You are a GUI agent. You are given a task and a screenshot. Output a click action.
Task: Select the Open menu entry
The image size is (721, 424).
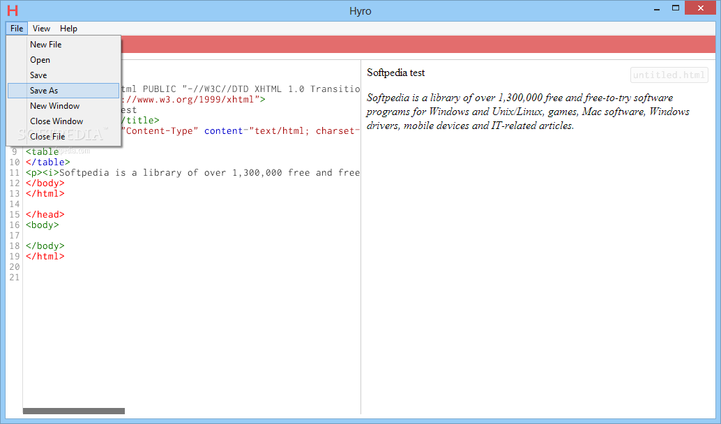click(x=63, y=60)
